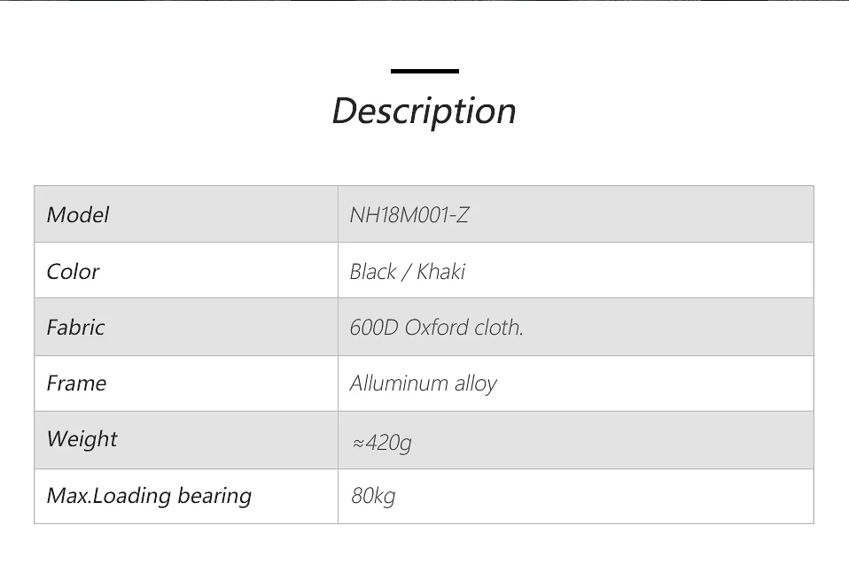Click the 600D Oxford cloth value

click(436, 327)
